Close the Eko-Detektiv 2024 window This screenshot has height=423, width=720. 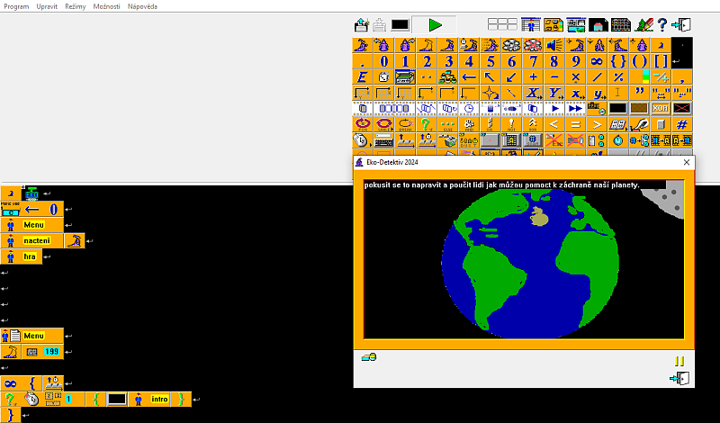coord(687,162)
